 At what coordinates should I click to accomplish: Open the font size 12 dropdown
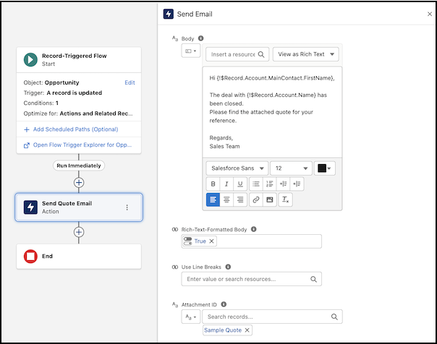click(291, 168)
